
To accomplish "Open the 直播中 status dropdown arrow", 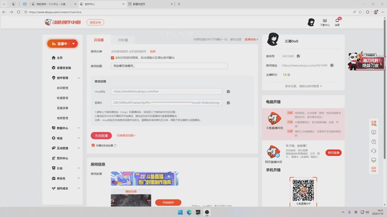I will click(x=74, y=43).
